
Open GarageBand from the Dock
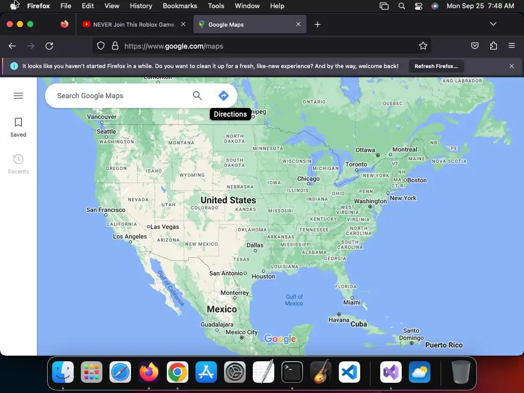tap(321, 372)
